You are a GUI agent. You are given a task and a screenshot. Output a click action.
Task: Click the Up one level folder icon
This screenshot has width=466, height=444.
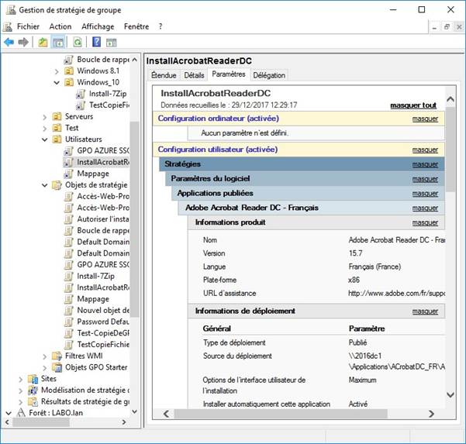[43, 42]
